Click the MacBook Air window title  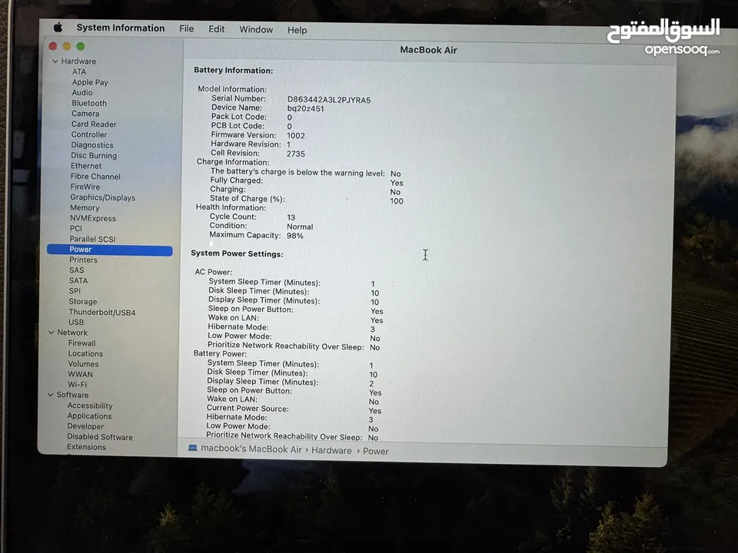coord(428,50)
